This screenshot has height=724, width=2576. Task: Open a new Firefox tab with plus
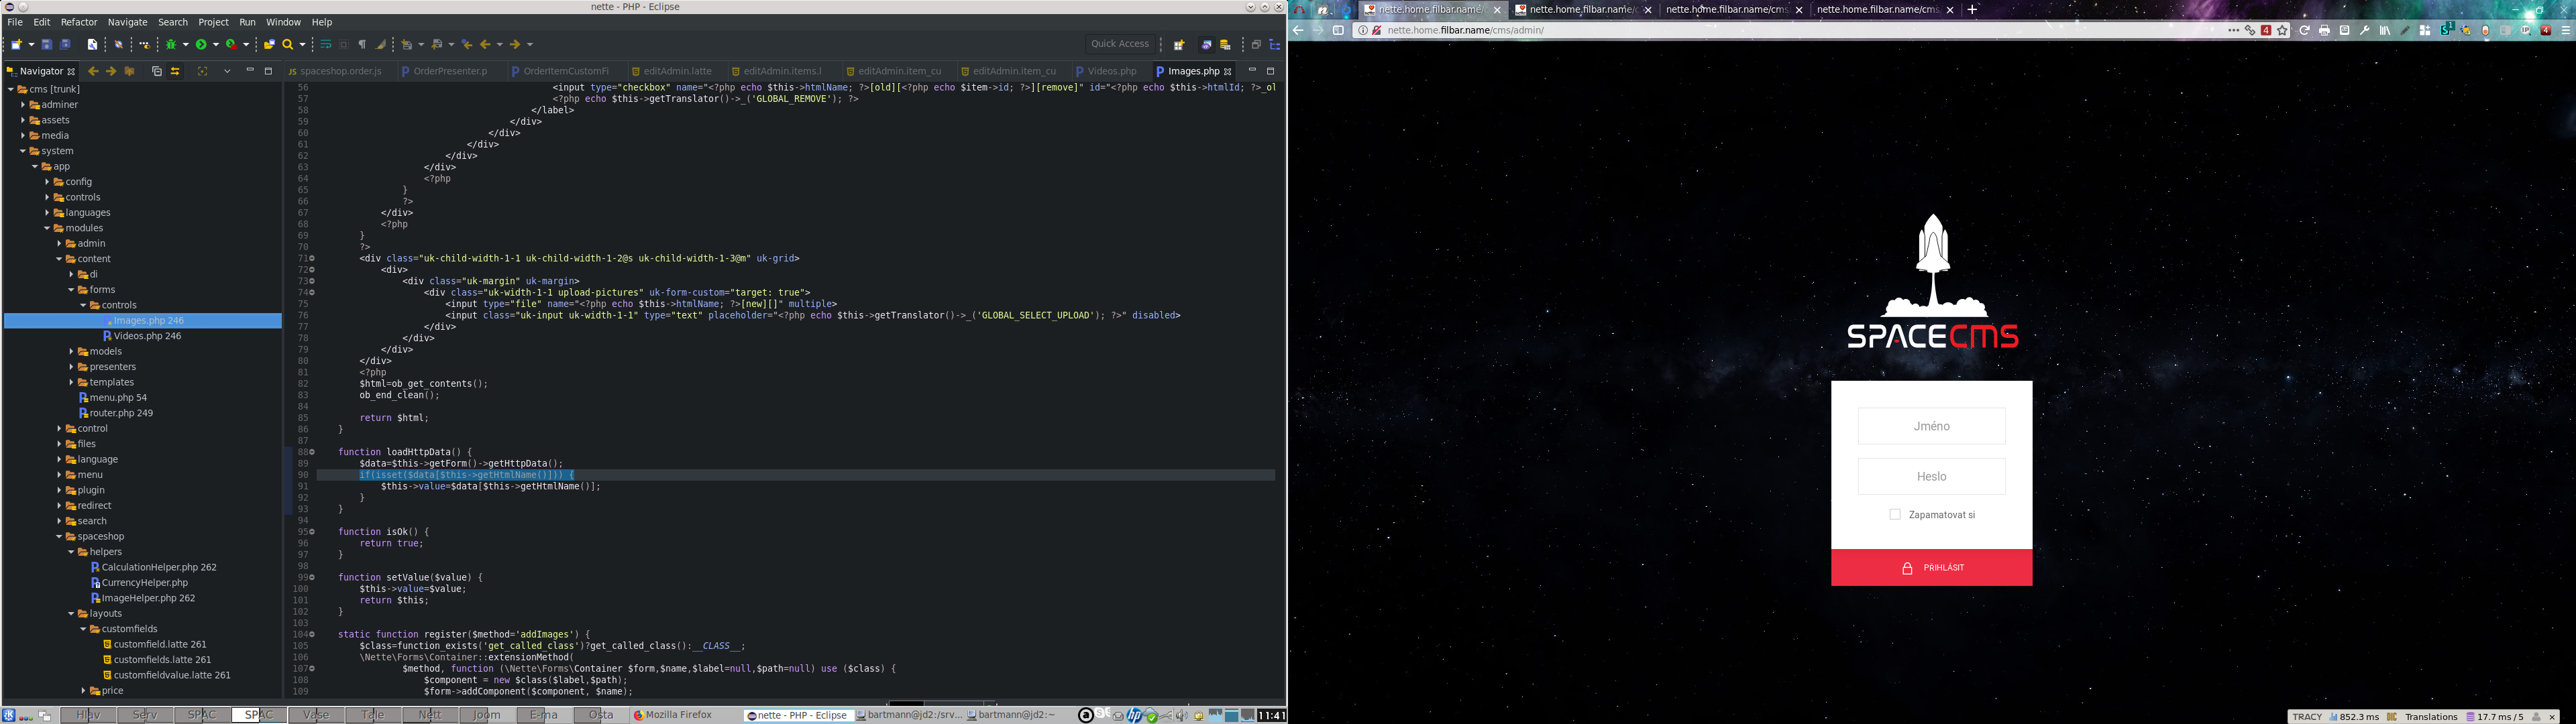pyautogui.click(x=1973, y=9)
